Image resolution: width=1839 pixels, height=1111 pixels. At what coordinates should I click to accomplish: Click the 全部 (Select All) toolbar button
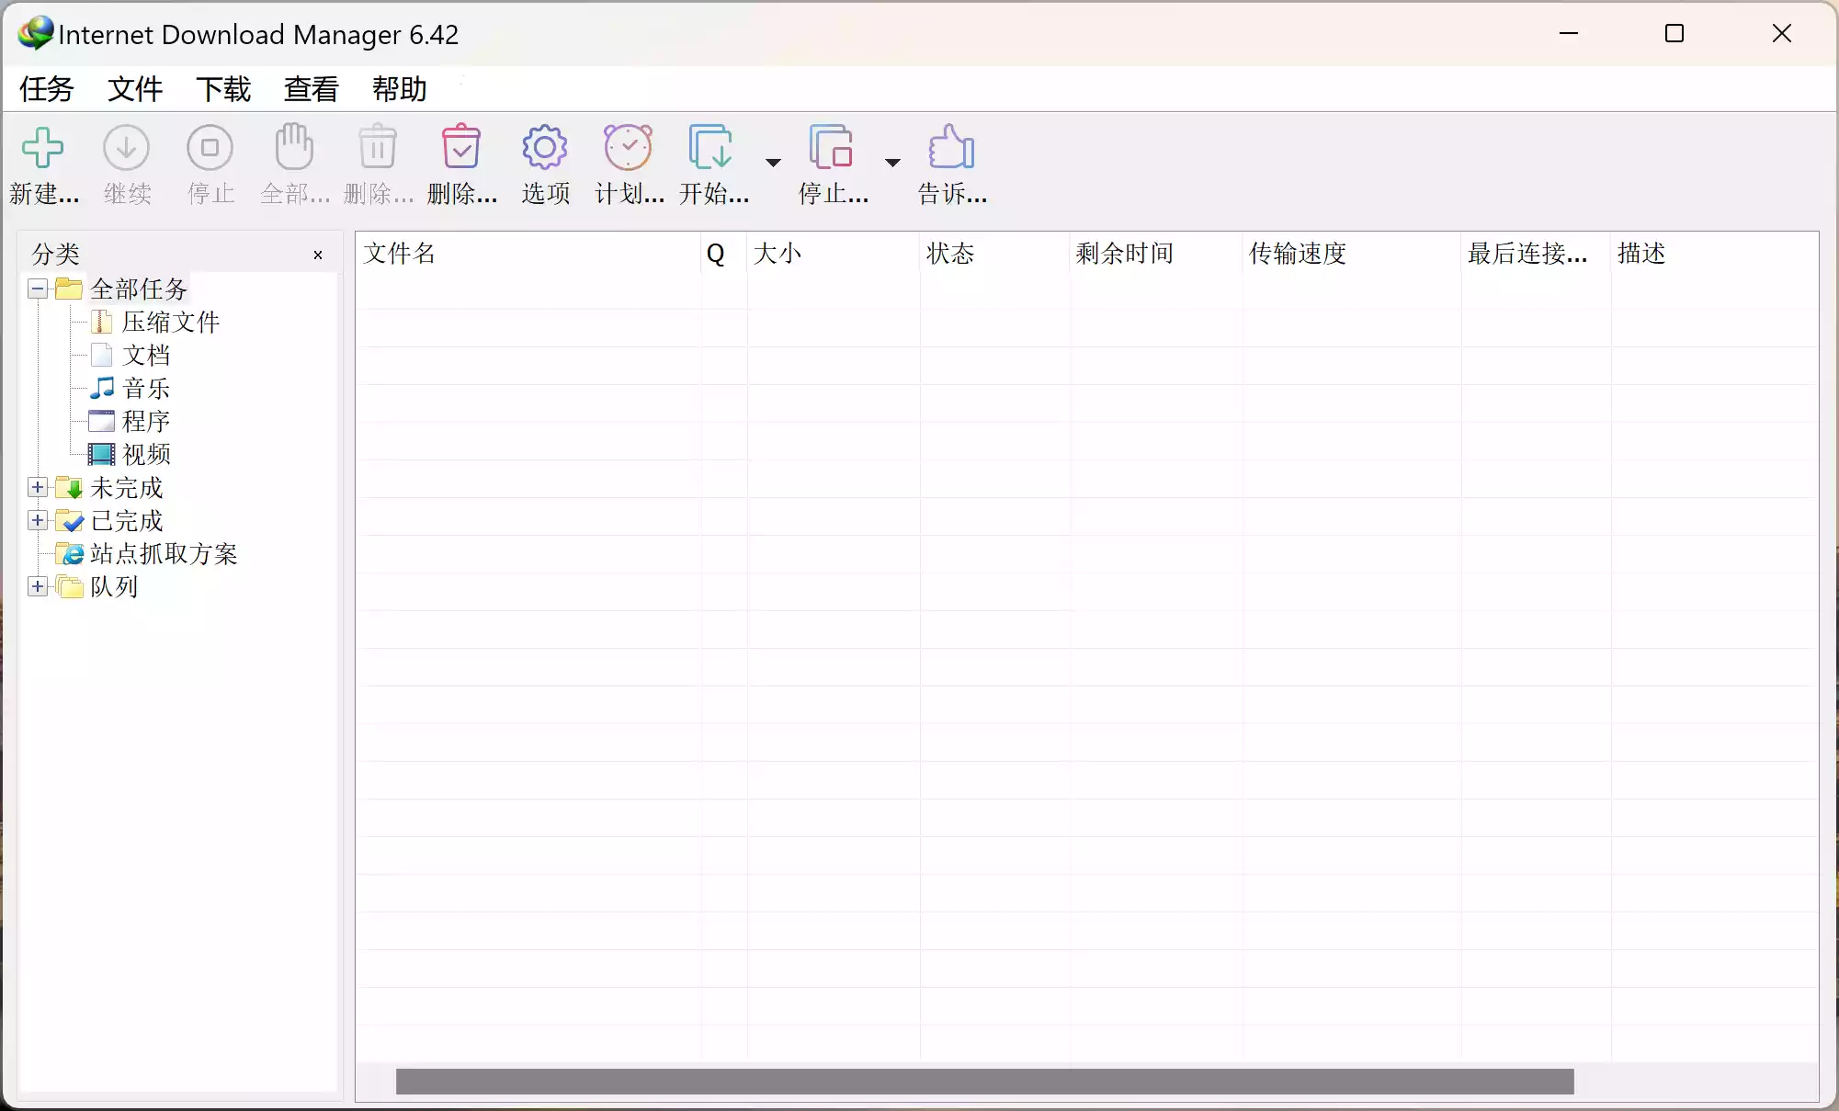[x=294, y=164]
